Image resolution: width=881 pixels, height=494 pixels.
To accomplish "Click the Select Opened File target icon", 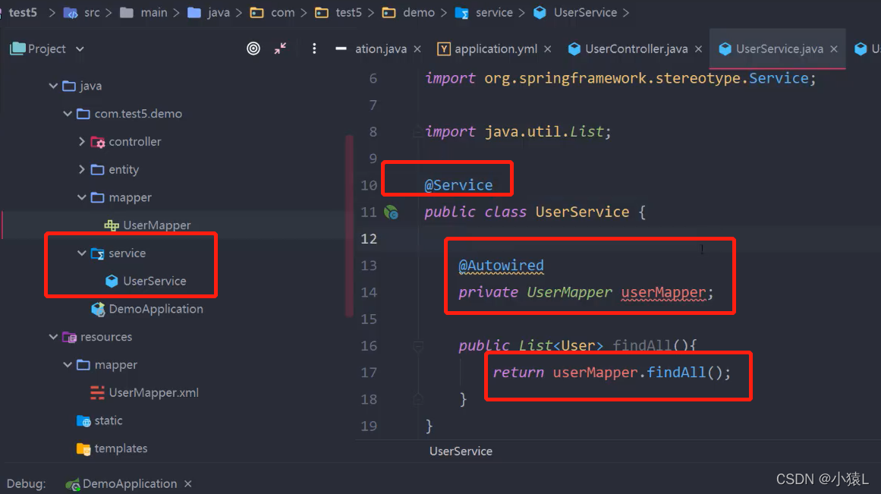I will click(253, 49).
